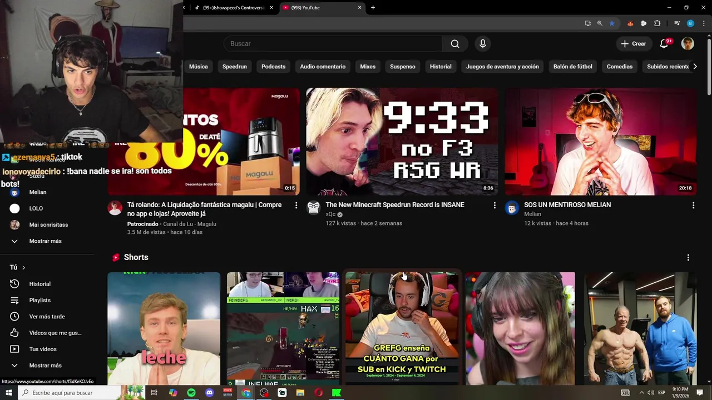
Task: Open YouTube account avatar menu
Action: 688,44
